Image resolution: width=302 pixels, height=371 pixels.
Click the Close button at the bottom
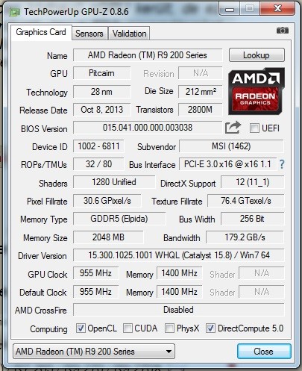(264, 352)
